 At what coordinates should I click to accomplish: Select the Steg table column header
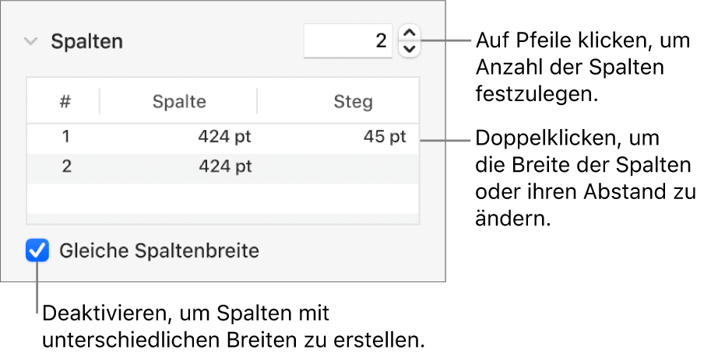[x=353, y=101]
